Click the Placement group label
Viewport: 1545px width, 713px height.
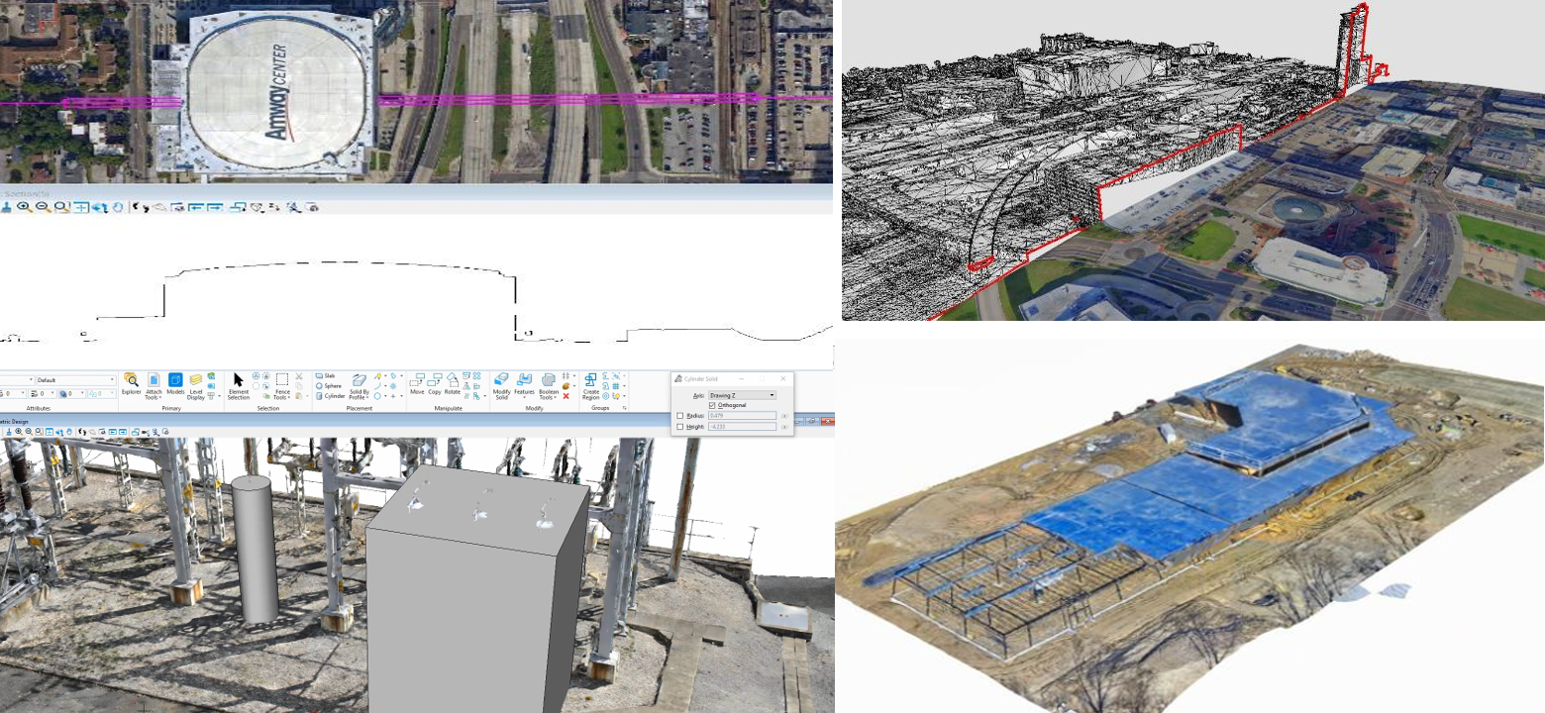tap(360, 408)
